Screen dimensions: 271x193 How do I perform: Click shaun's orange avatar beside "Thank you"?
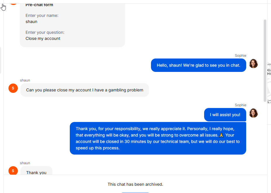pos(13,171)
